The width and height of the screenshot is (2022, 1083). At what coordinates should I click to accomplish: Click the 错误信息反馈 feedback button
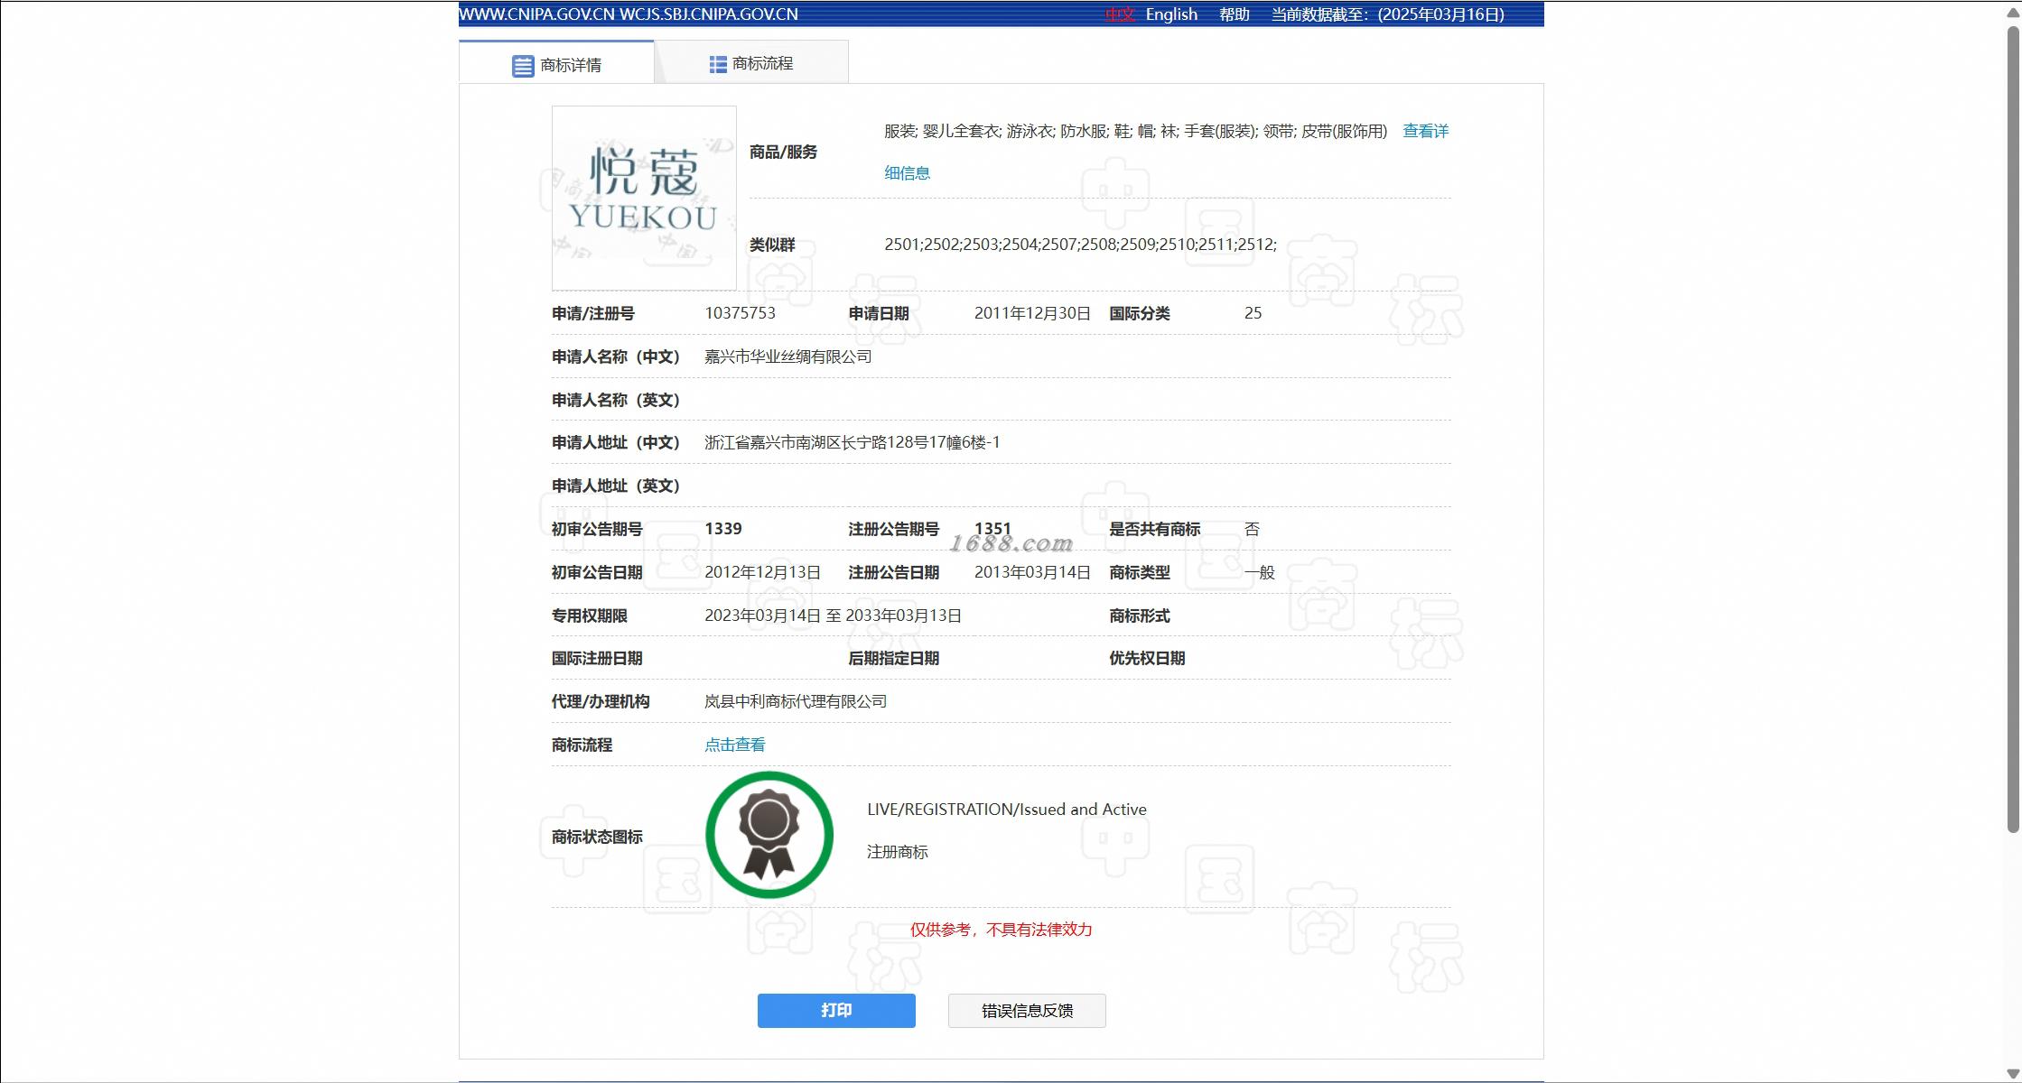click(1026, 1011)
